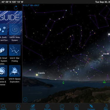110x110 pixels.
Task: Open Unit A: Earth, Moon and Sun
Action: pyautogui.click(x=4, y=33)
